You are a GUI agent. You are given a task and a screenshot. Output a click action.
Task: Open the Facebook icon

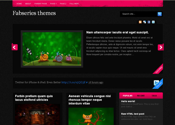pyautogui.click(x=149, y=22)
